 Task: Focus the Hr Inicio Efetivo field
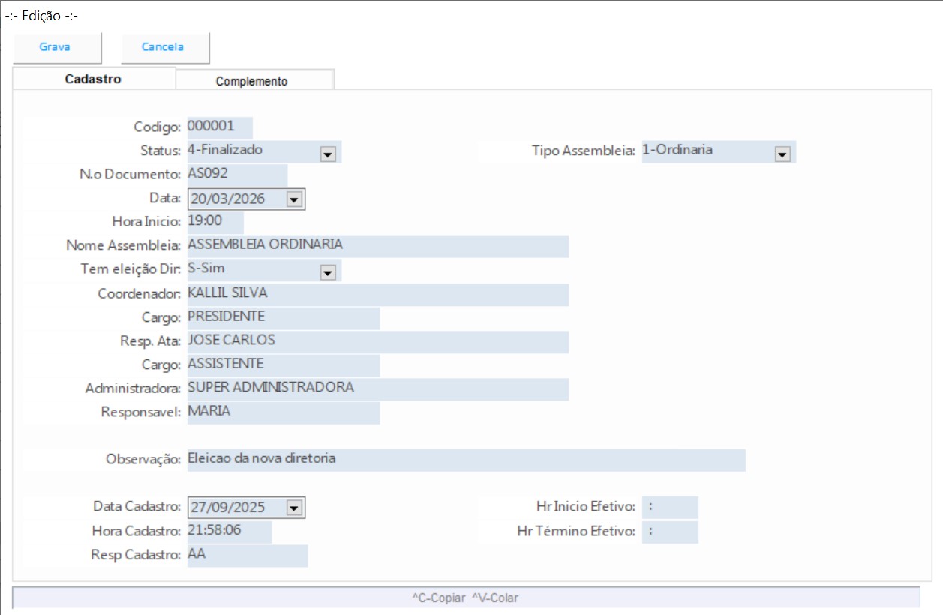[669, 507]
